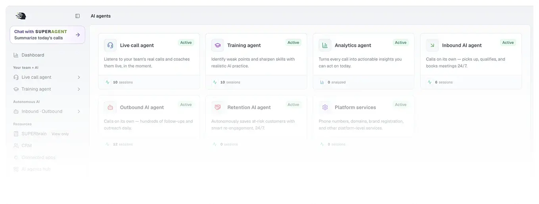Expand the Live call agent sidebar chevron
539x204 pixels.
pyautogui.click(x=79, y=77)
